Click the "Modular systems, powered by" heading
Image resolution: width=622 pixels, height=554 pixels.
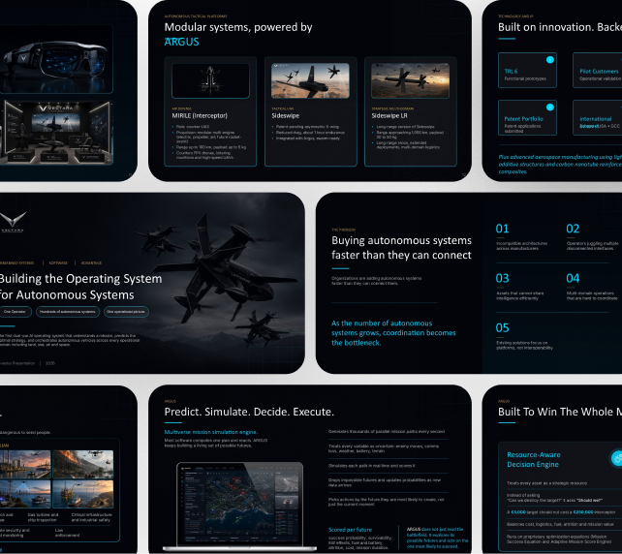click(x=238, y=27)
